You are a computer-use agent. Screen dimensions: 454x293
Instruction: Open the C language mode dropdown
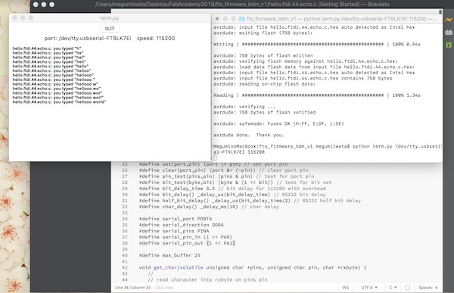coord(393,288)
